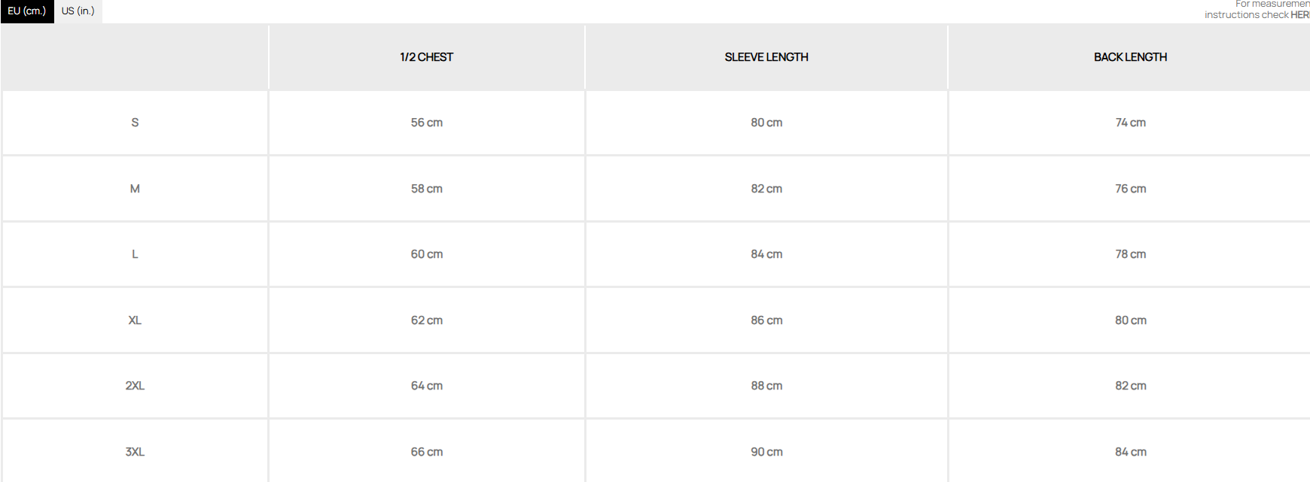Open the measurement instructions HERE link
1310x482 pixels.
1299,15
